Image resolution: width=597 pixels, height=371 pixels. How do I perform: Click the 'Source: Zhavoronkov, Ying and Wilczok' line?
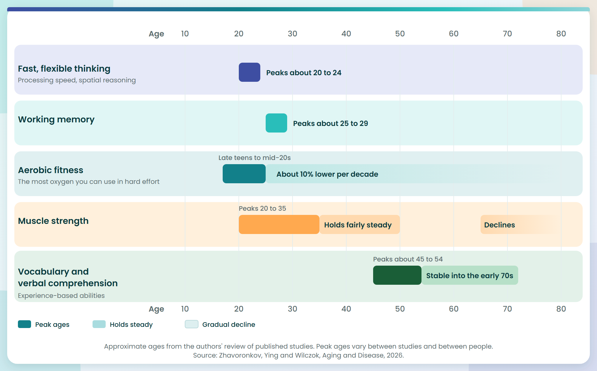coord(298,355)
